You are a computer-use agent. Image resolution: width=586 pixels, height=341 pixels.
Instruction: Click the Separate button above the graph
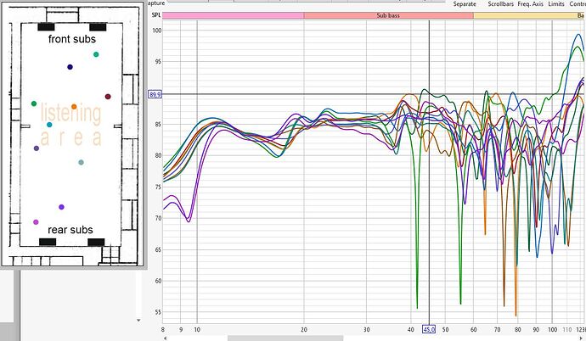pyautogui.click(x=465, y=4)
